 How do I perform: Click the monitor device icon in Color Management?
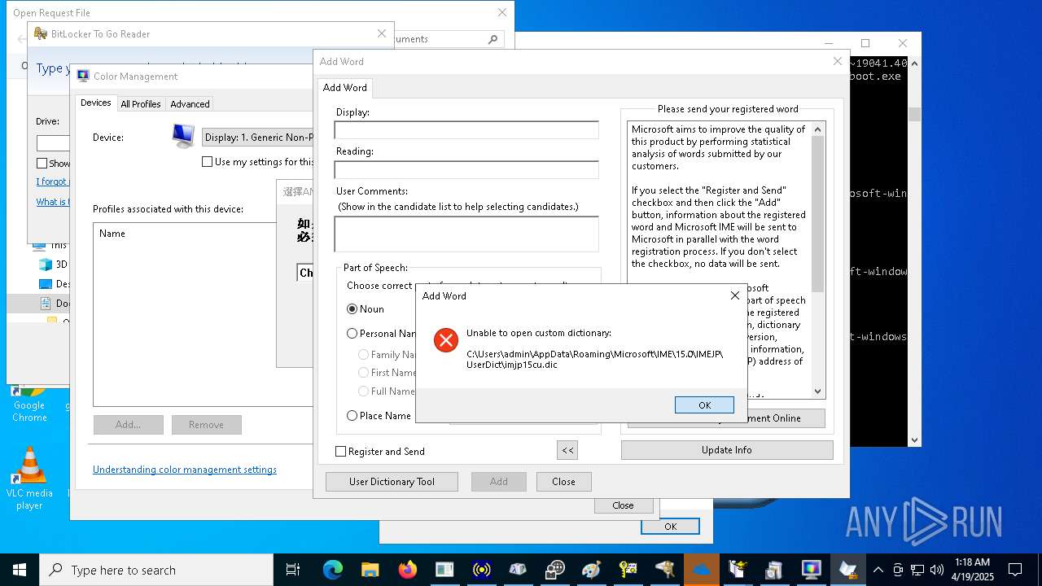[183, 136]
